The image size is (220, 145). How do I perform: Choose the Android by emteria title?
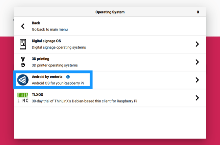click(47, 77)
